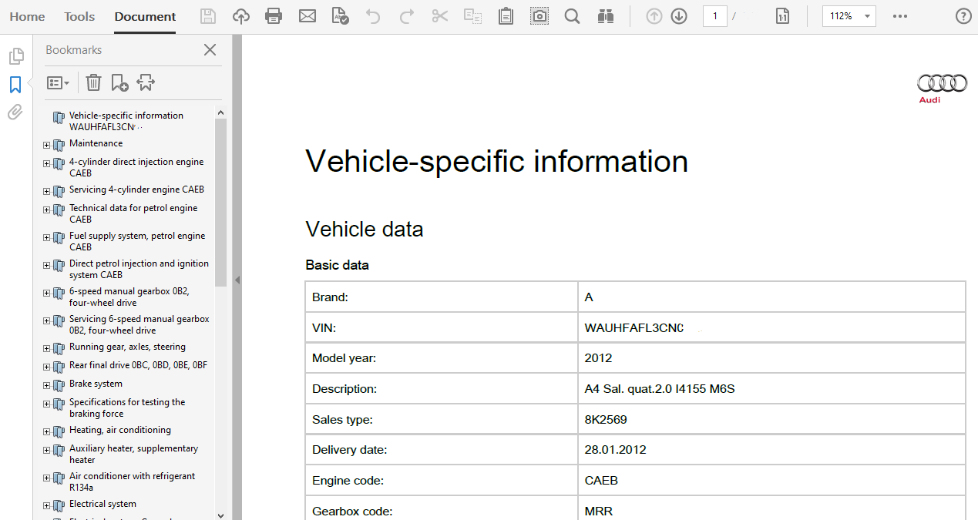Image resolution: width=978 pixels, height=520 pixels.
Task: Show page thumbnails panel
Action: pyautogui.click(x=15, y=56)
